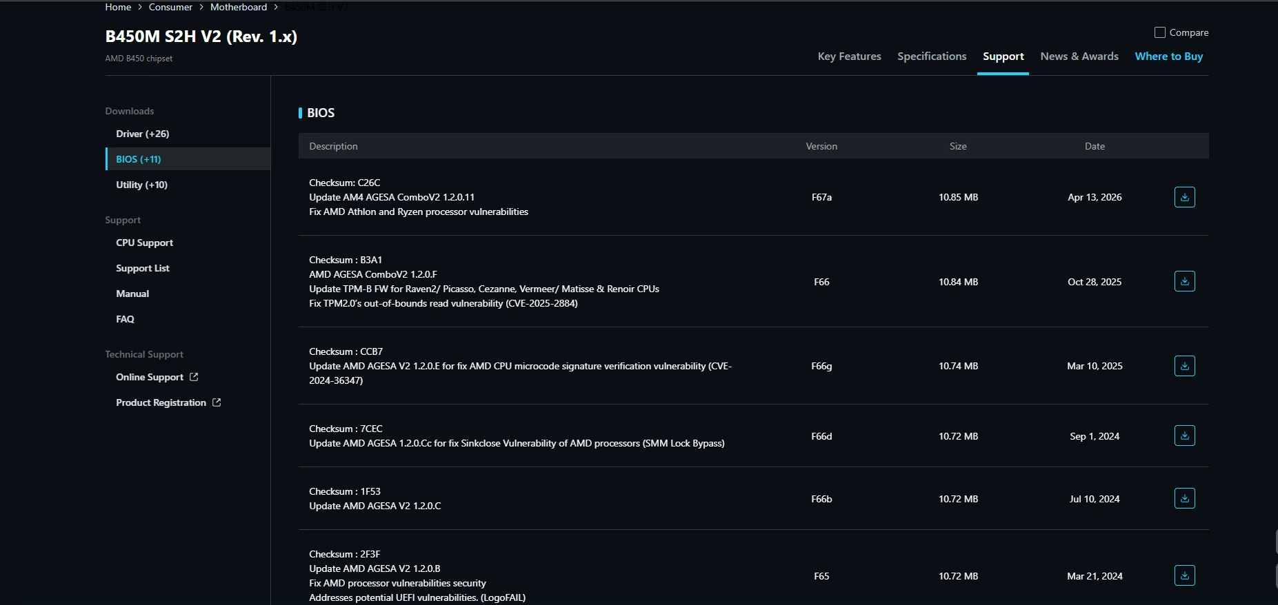Select the Support tab

tap(1003, 57)
